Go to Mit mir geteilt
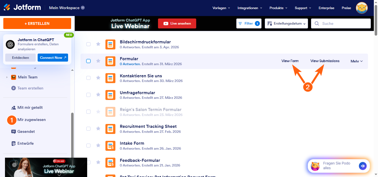This screenshot has width=378, height=177. (30, 108)
